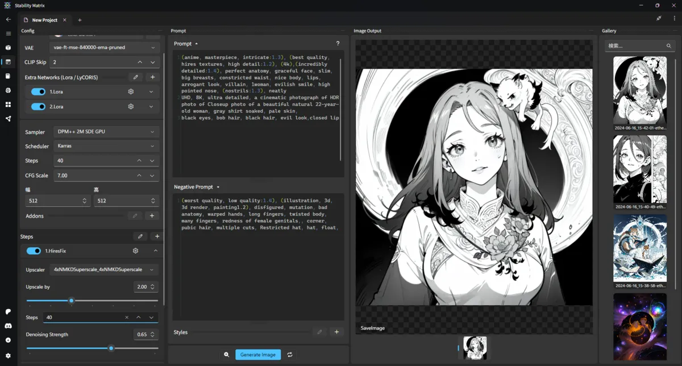The height and width of the screenshot is (366, 682).
Task: Open HiresFix settings gear
Action: (x=135, y=251)
